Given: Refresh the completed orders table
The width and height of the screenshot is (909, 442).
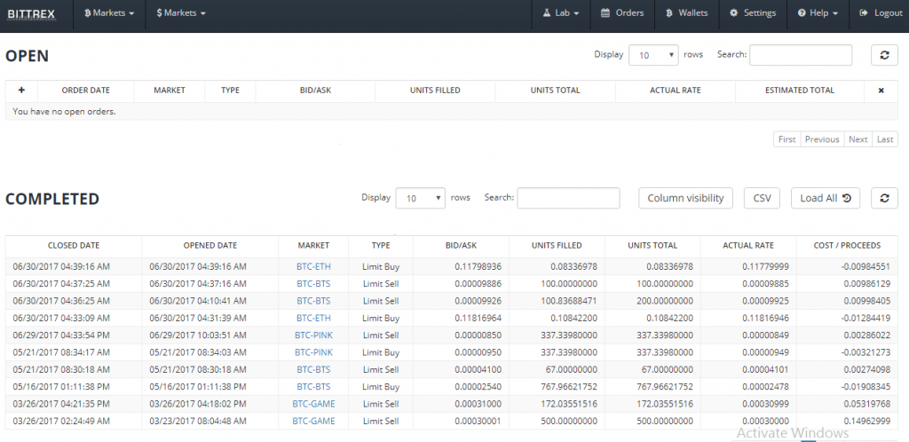Looking at the screenshot, I should [x=883, y=198].
